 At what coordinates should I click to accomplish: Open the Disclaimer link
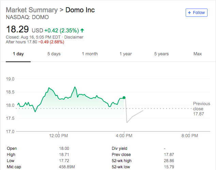tap(74, 37)
